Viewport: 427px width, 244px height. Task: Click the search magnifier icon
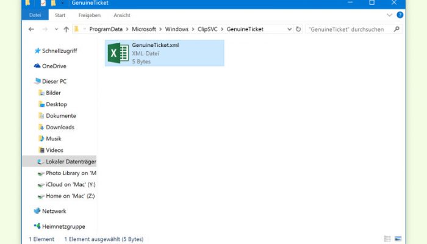(396, 29)
